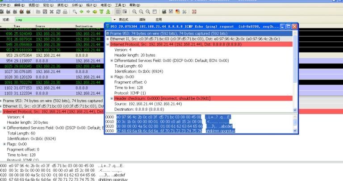This screenshot has height=181, width=343.
Task: Click the go forward green arrow
Action: 88,11
